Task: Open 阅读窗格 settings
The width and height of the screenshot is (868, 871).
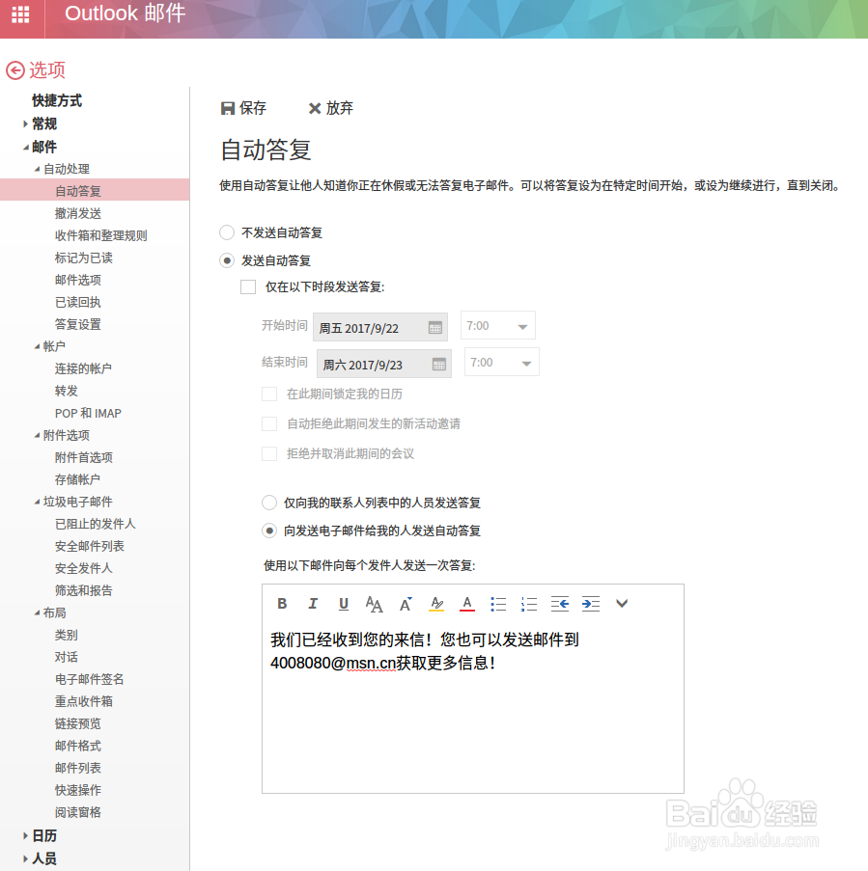Action: (78, 813)
